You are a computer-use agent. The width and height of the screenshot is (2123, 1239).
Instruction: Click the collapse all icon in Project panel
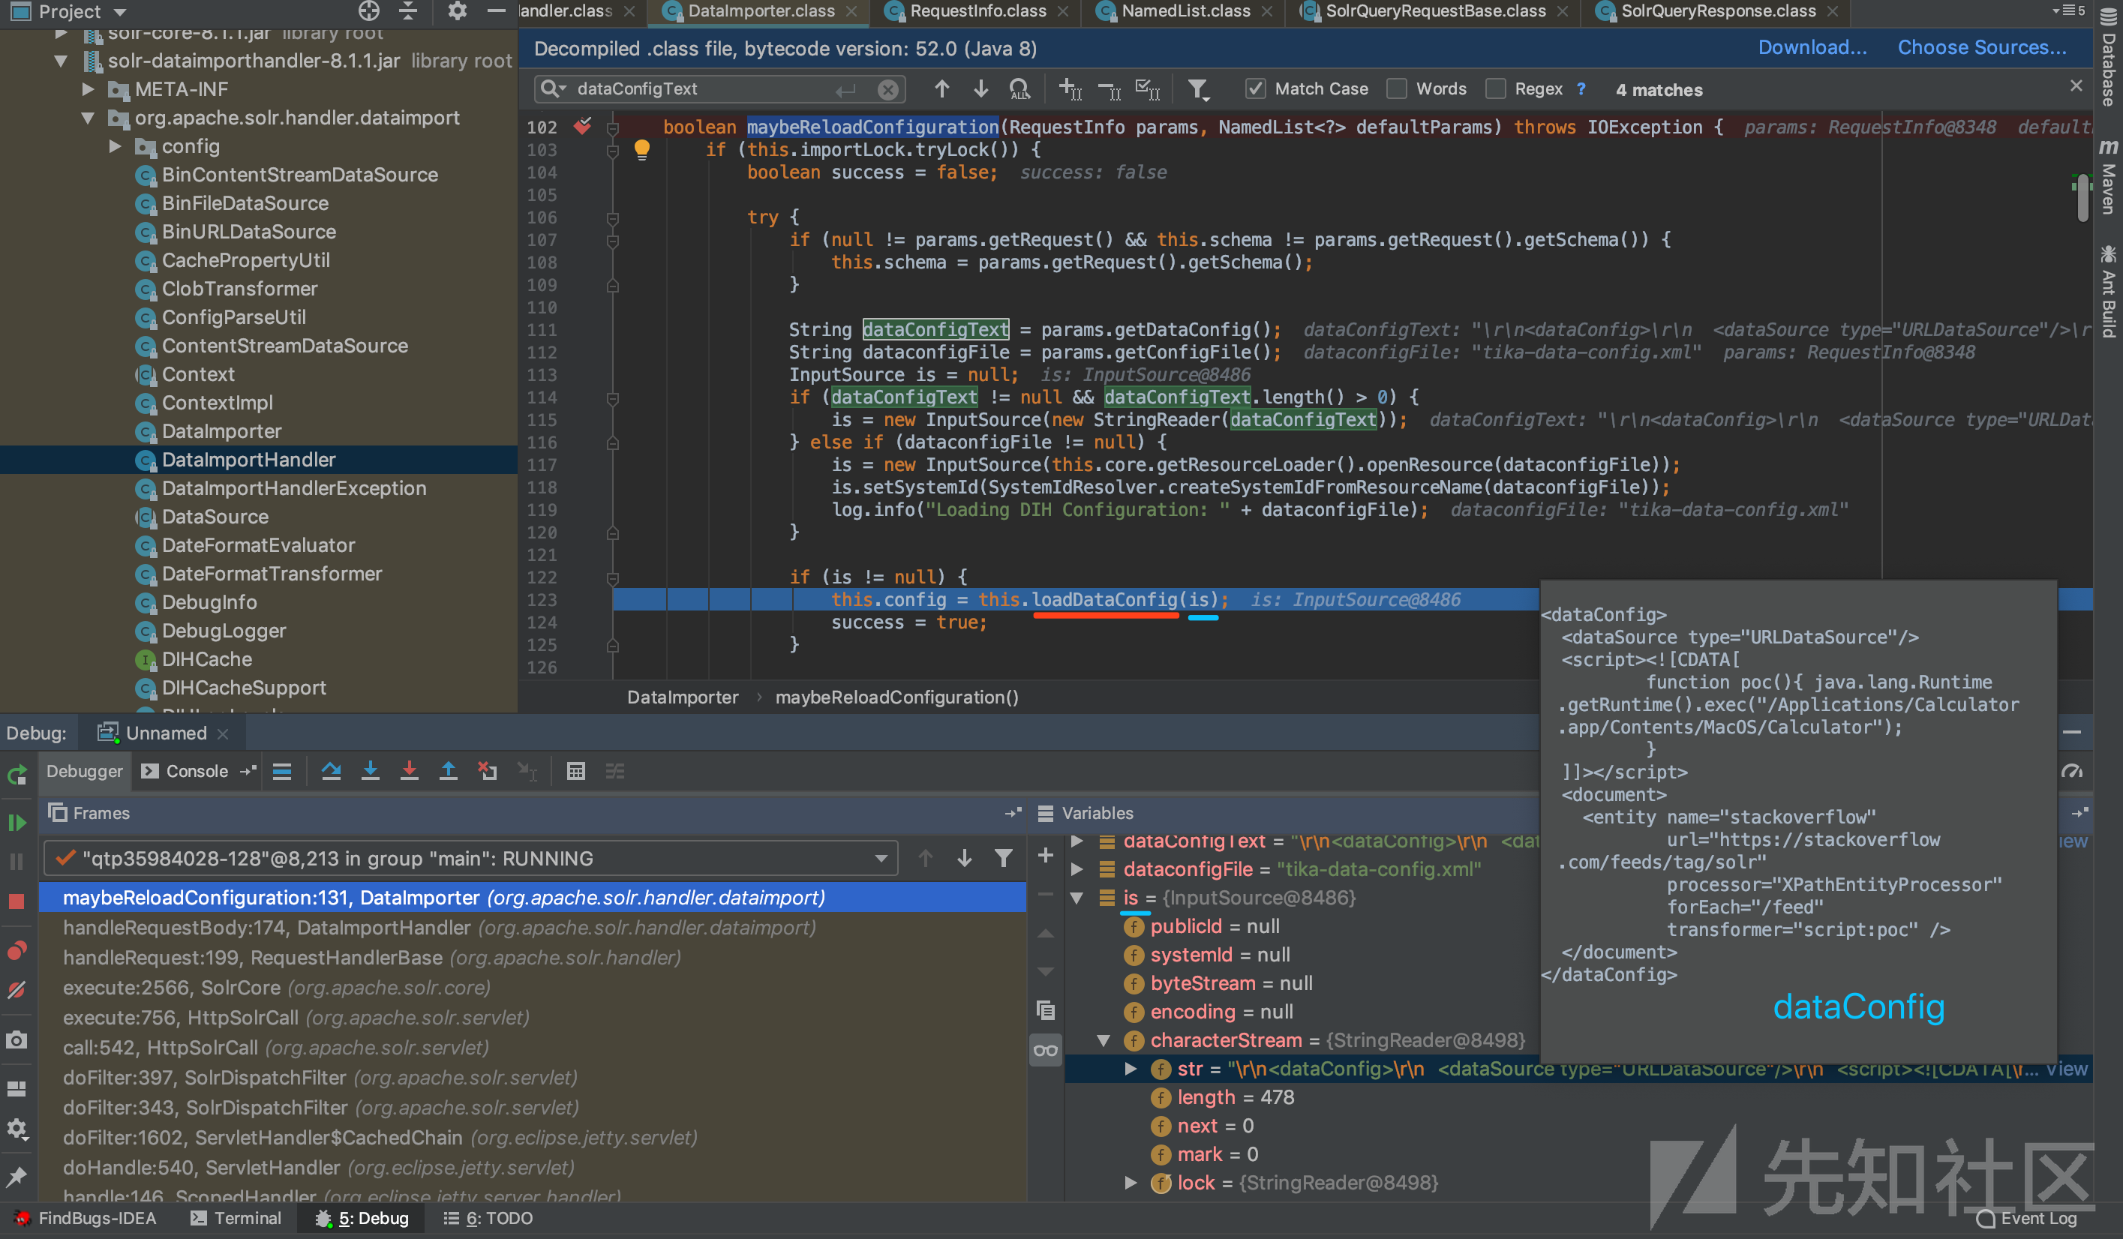tap(409, 11)
